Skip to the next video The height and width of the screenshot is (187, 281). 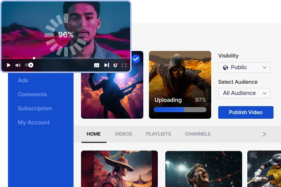click(107, 65)
